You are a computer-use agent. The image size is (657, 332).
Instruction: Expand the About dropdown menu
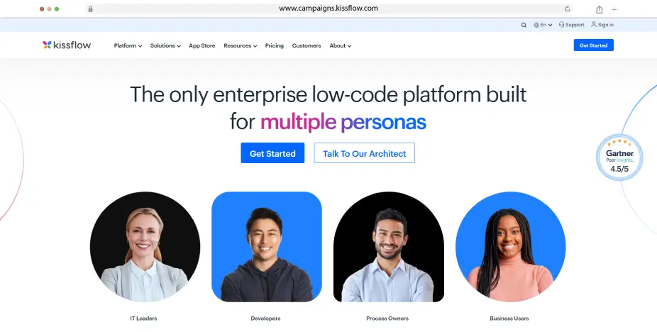341,45
